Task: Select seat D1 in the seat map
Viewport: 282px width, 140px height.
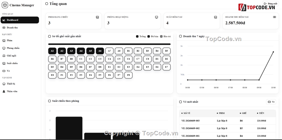Action: tap(157, 59)
